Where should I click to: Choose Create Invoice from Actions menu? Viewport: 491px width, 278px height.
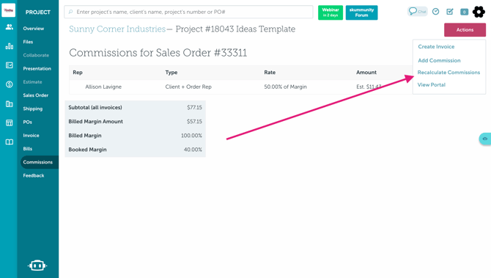[436, 47]
